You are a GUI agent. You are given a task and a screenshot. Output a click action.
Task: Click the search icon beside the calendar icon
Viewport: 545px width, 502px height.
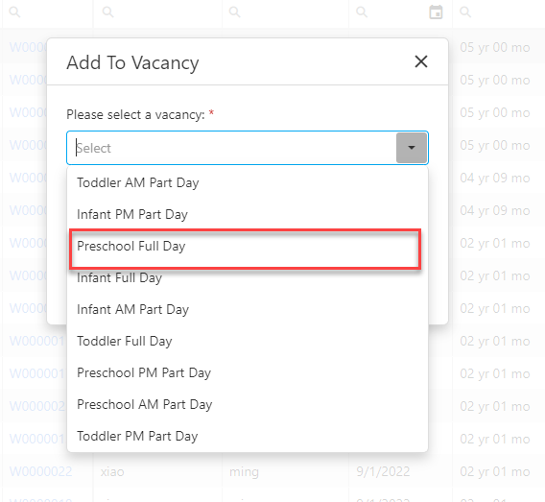pyautogui.click(x=362, y=12)
